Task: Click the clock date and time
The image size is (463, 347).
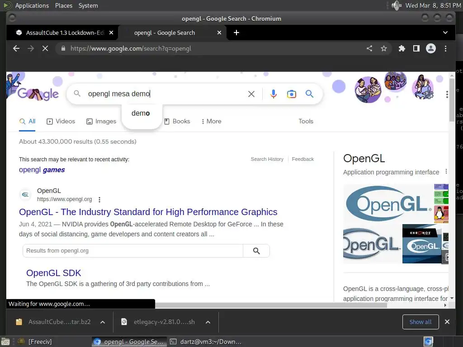Action: coord(433,5)
